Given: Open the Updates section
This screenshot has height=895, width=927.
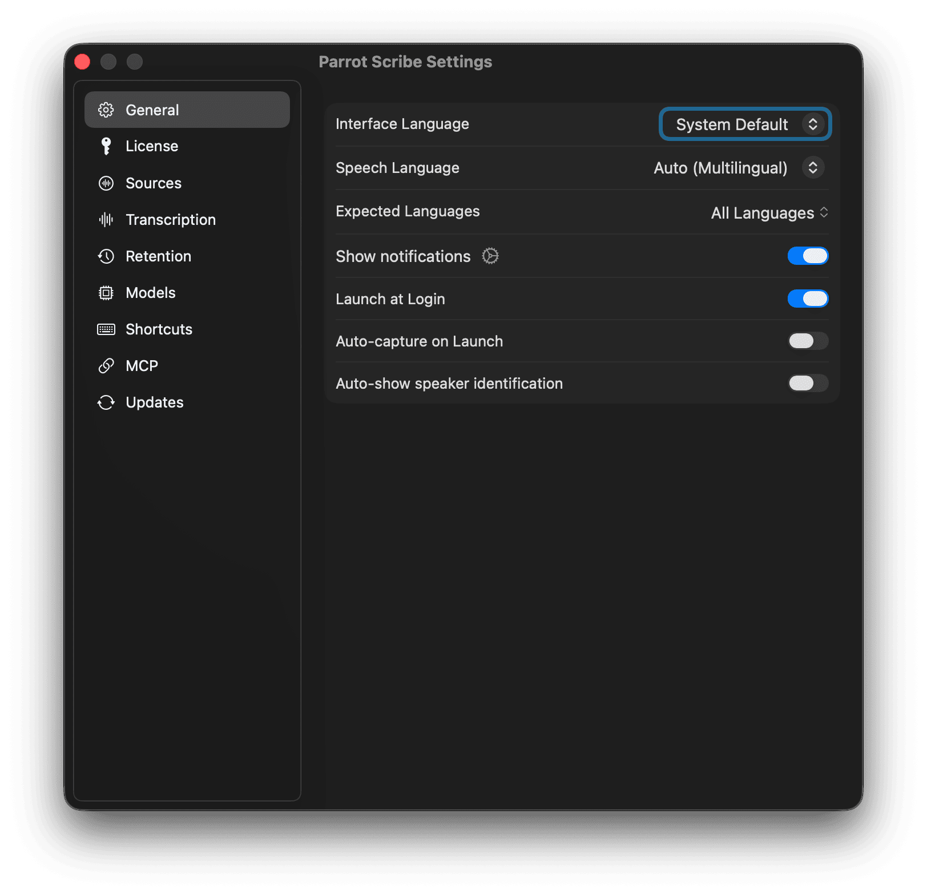Looking at the screenshot, I should point(154,402).
